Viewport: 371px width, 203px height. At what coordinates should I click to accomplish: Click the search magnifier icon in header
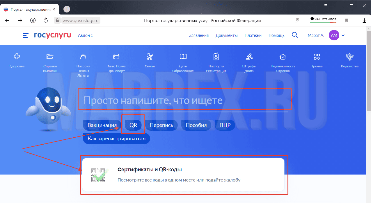click(295, 35)
